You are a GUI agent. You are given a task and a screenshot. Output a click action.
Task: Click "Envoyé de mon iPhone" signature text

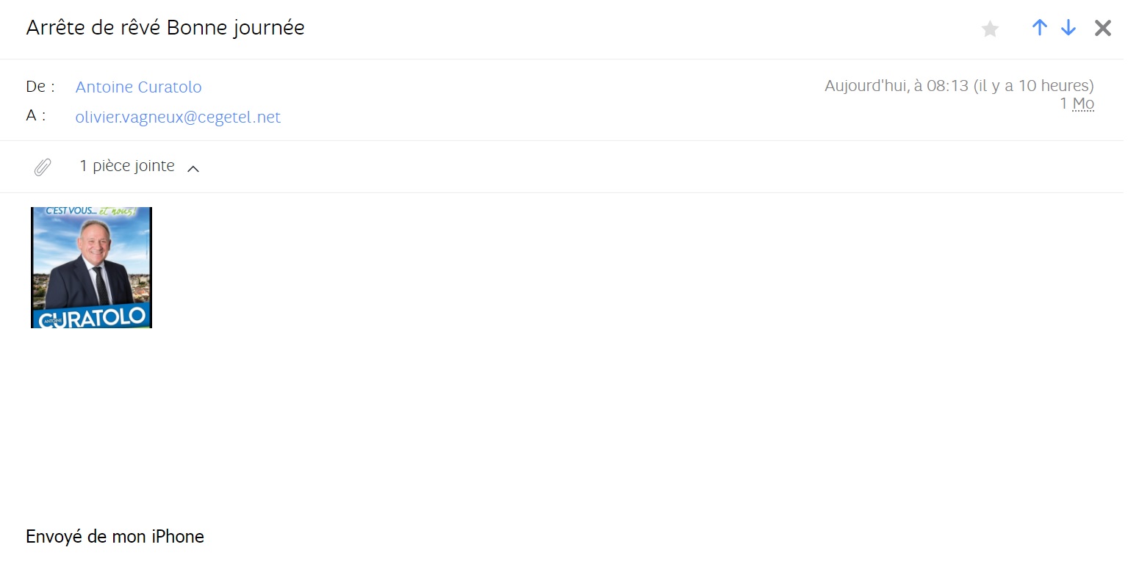[115, 537]
